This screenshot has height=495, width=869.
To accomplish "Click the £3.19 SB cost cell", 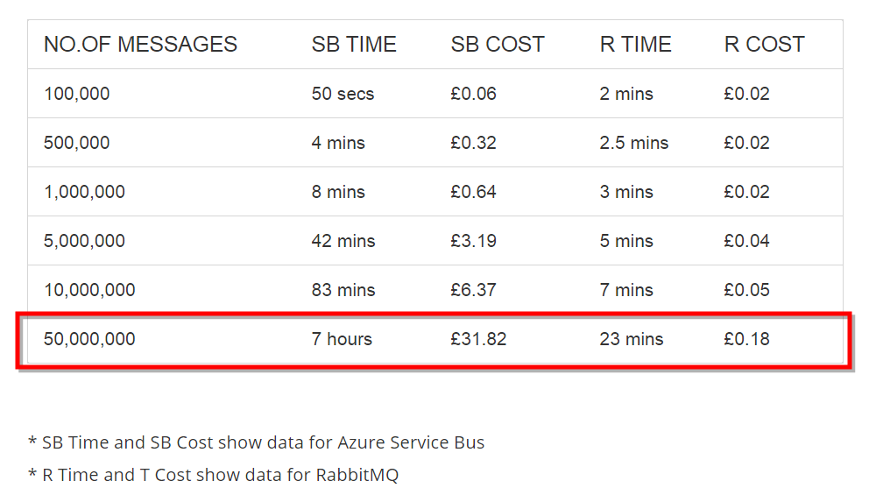I will click(x=474, y=241).
